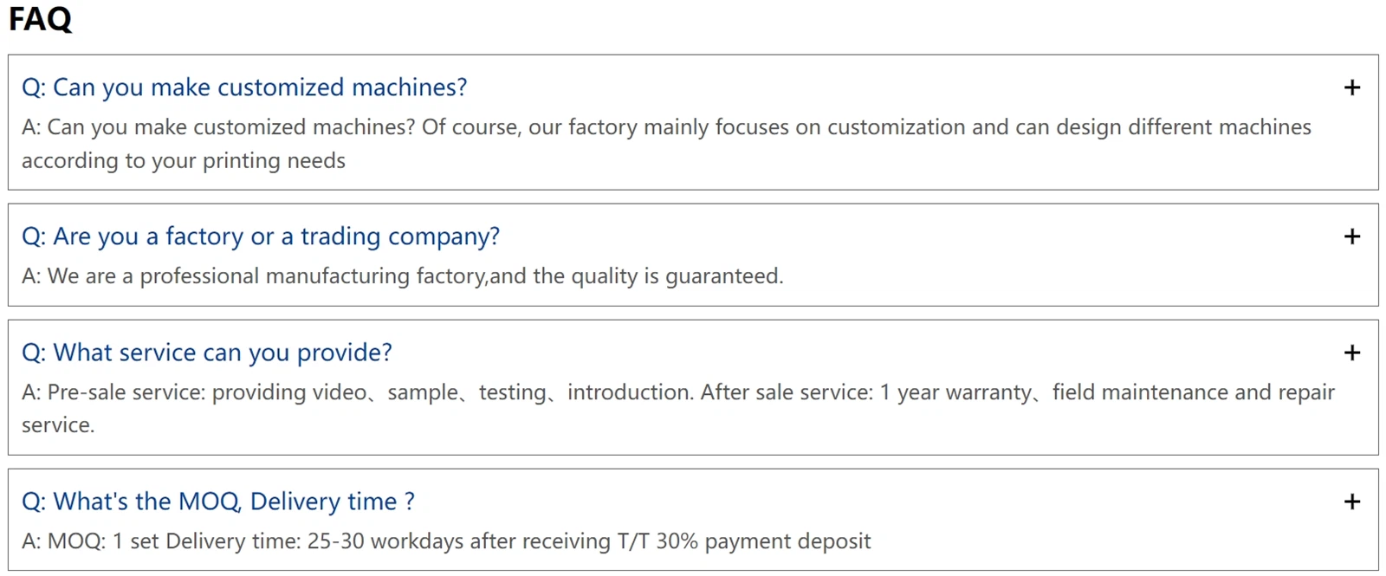This screenshot has width=1386, height=576.
Task: Open the MOQ and delivery time question
Action: (217, 501)
